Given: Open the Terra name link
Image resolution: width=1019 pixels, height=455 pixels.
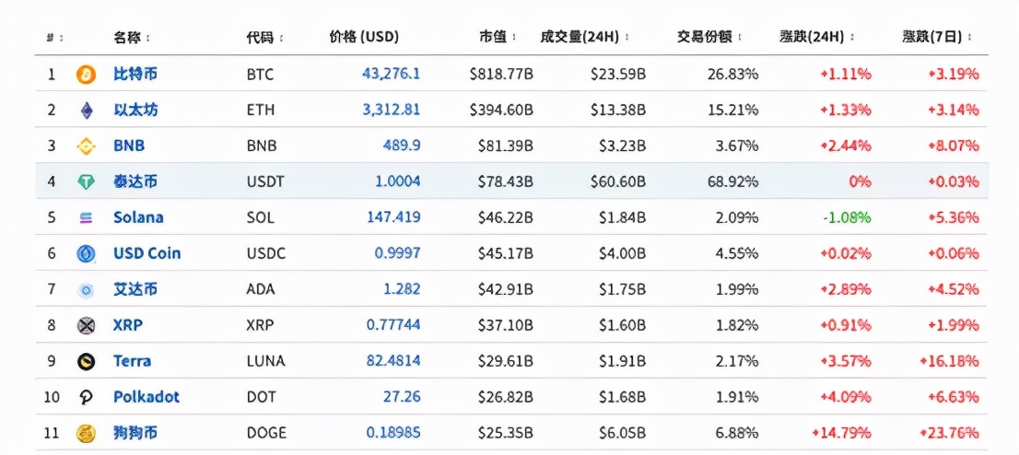Looking at the screenshot, I should click(132, 361).
